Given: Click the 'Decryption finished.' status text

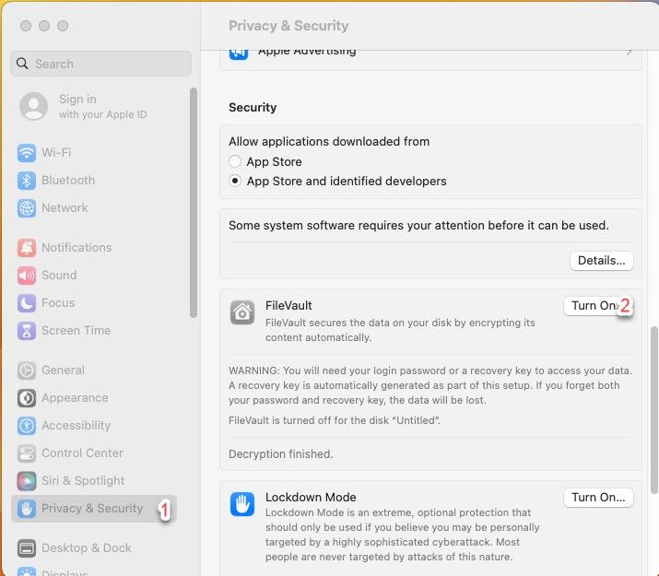Looking at the screenshot, I should 281,454.
